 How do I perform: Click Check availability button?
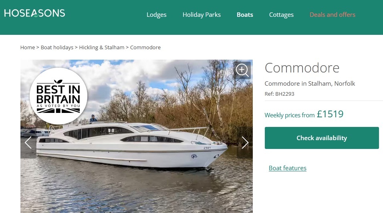point(322,138)
